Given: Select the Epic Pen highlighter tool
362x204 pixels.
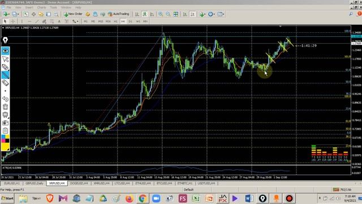Looking at the screenshot, I should coord(5,75).
